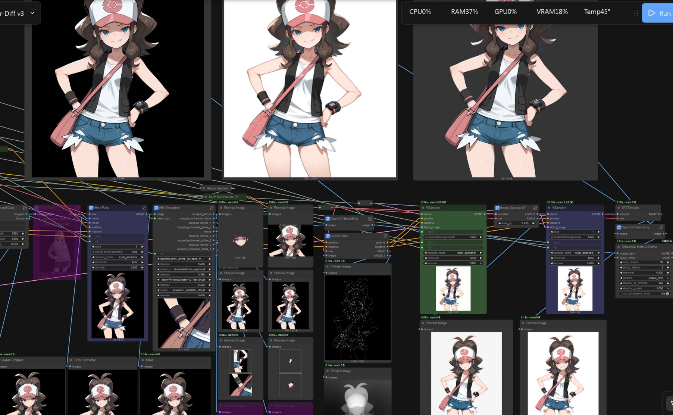Screen dimensions: 673x415
Task: Click the 0.593 value field on the Crop node
Action: tap(12, 244)
